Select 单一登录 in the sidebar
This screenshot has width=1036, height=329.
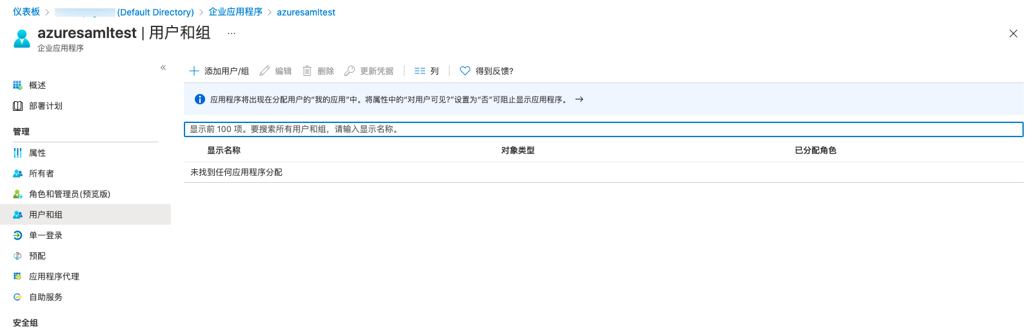click(x=45, y=236)
